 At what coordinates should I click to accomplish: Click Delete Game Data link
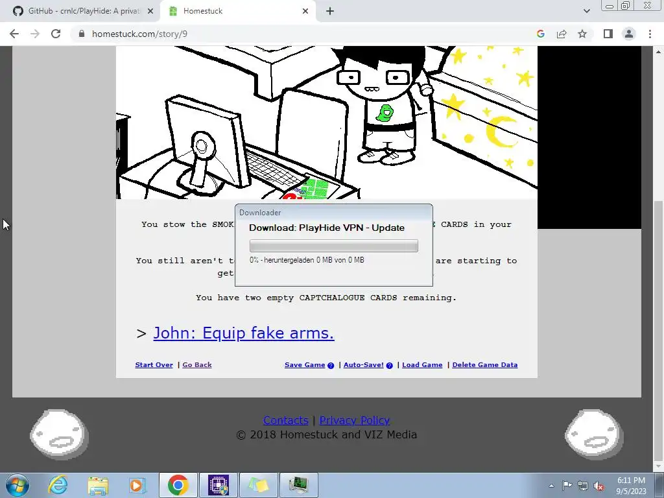click(x=485, y=364)
